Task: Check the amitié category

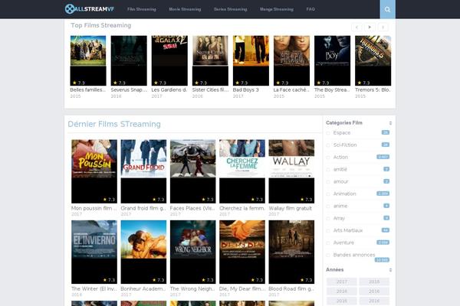Action: [x=328, y=170]
